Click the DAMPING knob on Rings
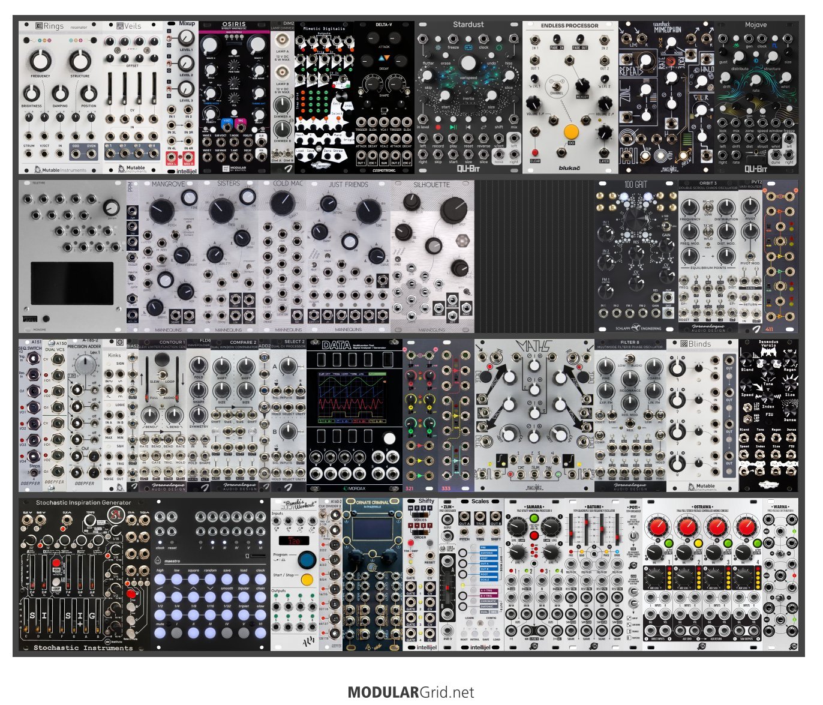823x705 pixels. [59, 94]
